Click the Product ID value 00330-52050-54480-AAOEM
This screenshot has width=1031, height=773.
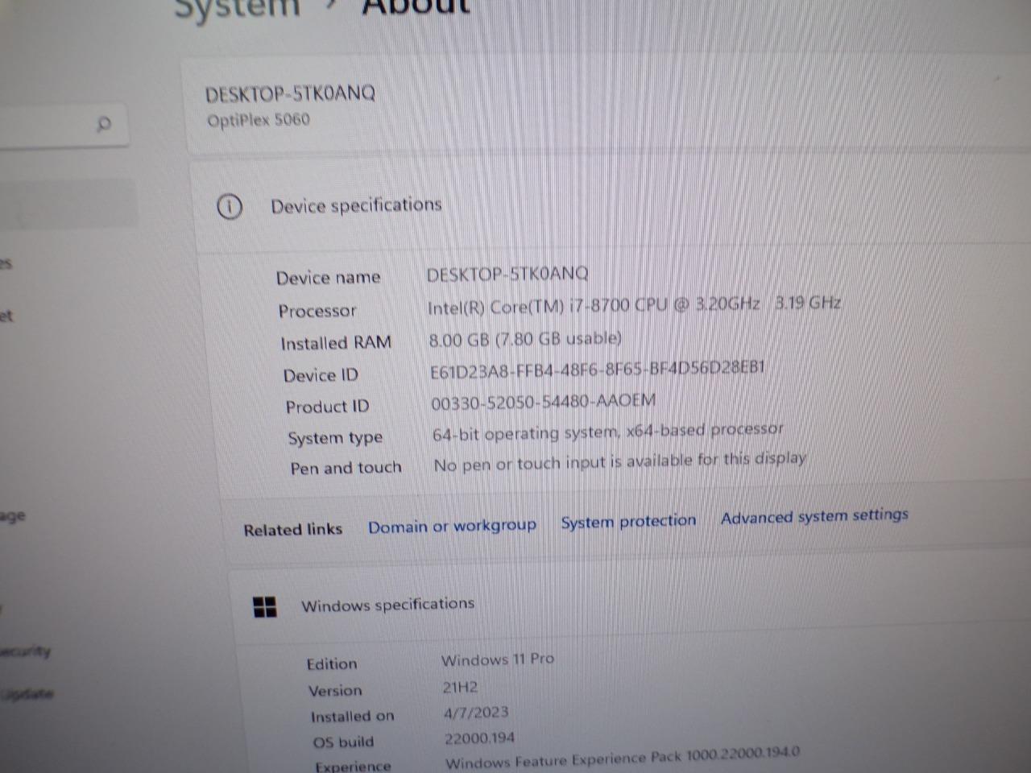click(x=543, y=401)
